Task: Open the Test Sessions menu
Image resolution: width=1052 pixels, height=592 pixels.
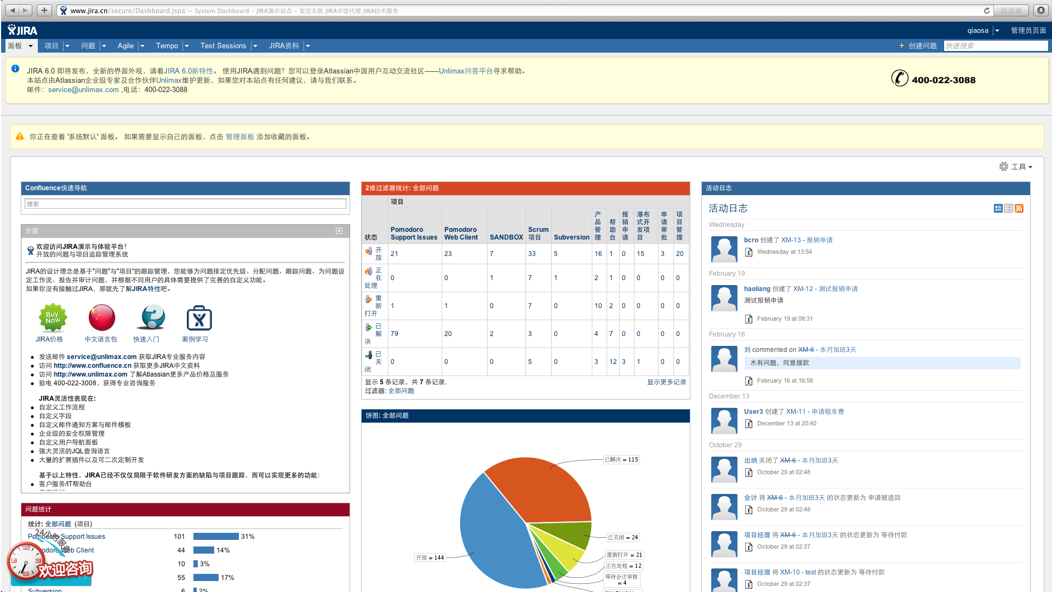Action: (224, 46)
